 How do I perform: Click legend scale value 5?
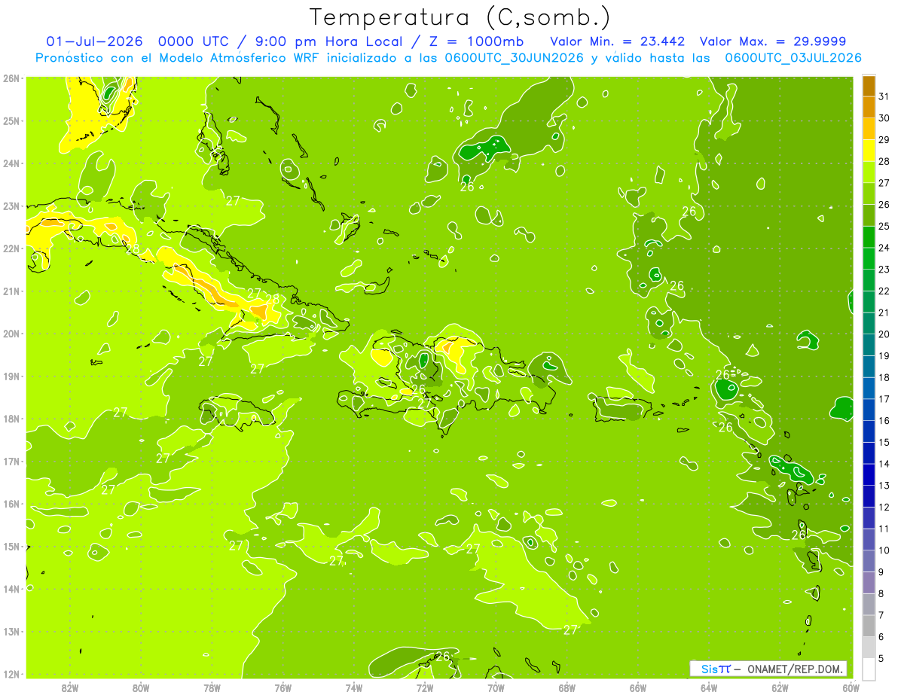click(x=881, y=658)
